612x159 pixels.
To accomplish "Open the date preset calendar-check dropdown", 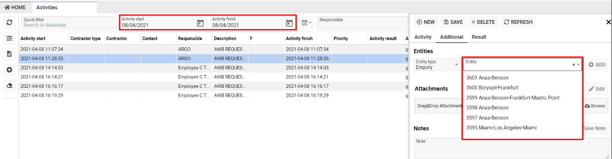I will pos(306,23).
